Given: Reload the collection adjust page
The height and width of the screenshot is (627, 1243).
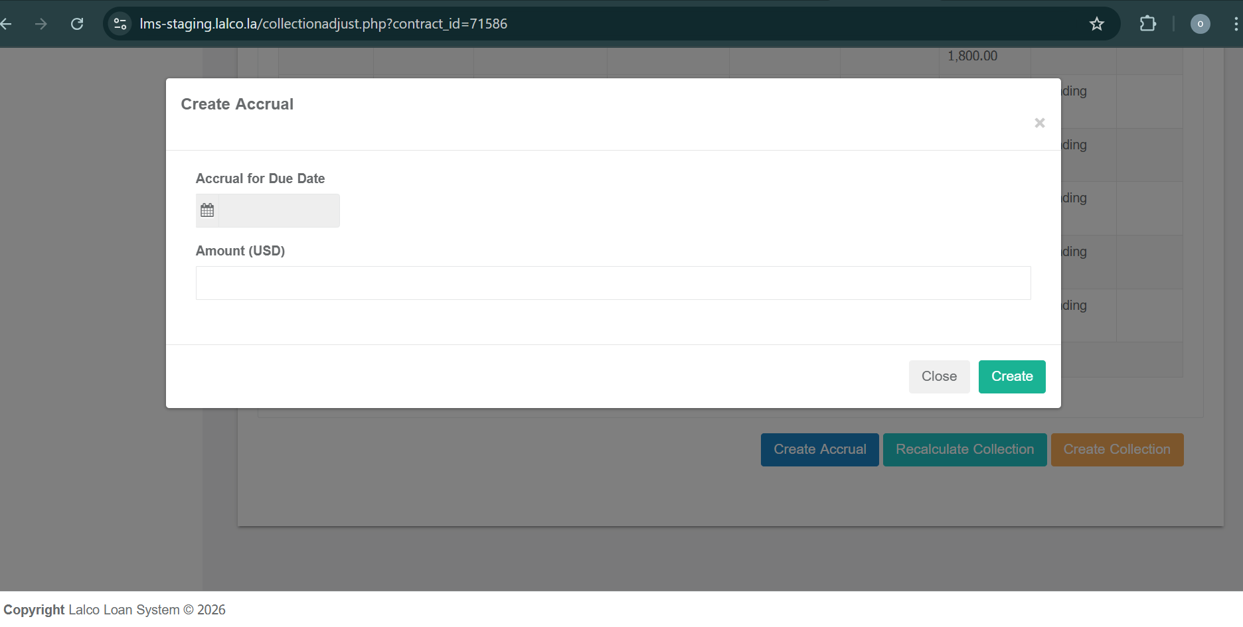Looking at the screenshot, I should (77, 24).
